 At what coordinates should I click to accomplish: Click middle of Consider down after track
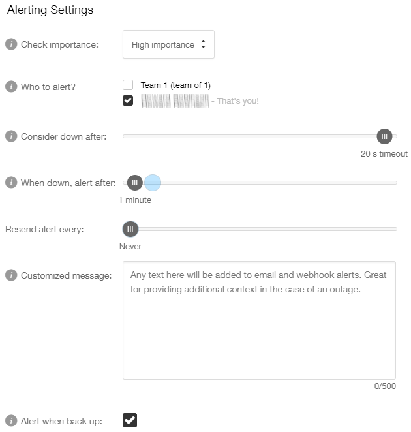tap(260, 136)
